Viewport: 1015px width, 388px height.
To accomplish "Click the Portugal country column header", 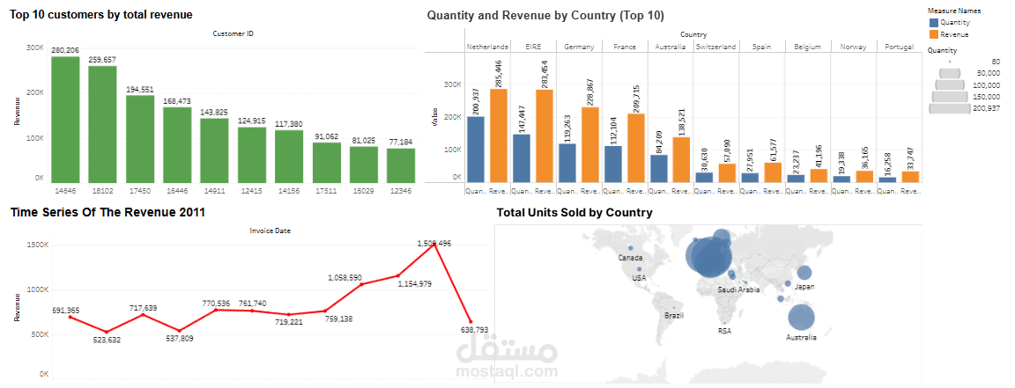I will point(898,47).
